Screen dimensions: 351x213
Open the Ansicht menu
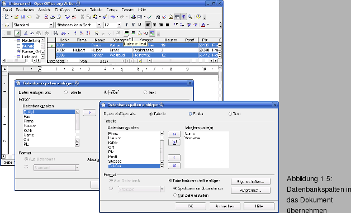point(44,10)
